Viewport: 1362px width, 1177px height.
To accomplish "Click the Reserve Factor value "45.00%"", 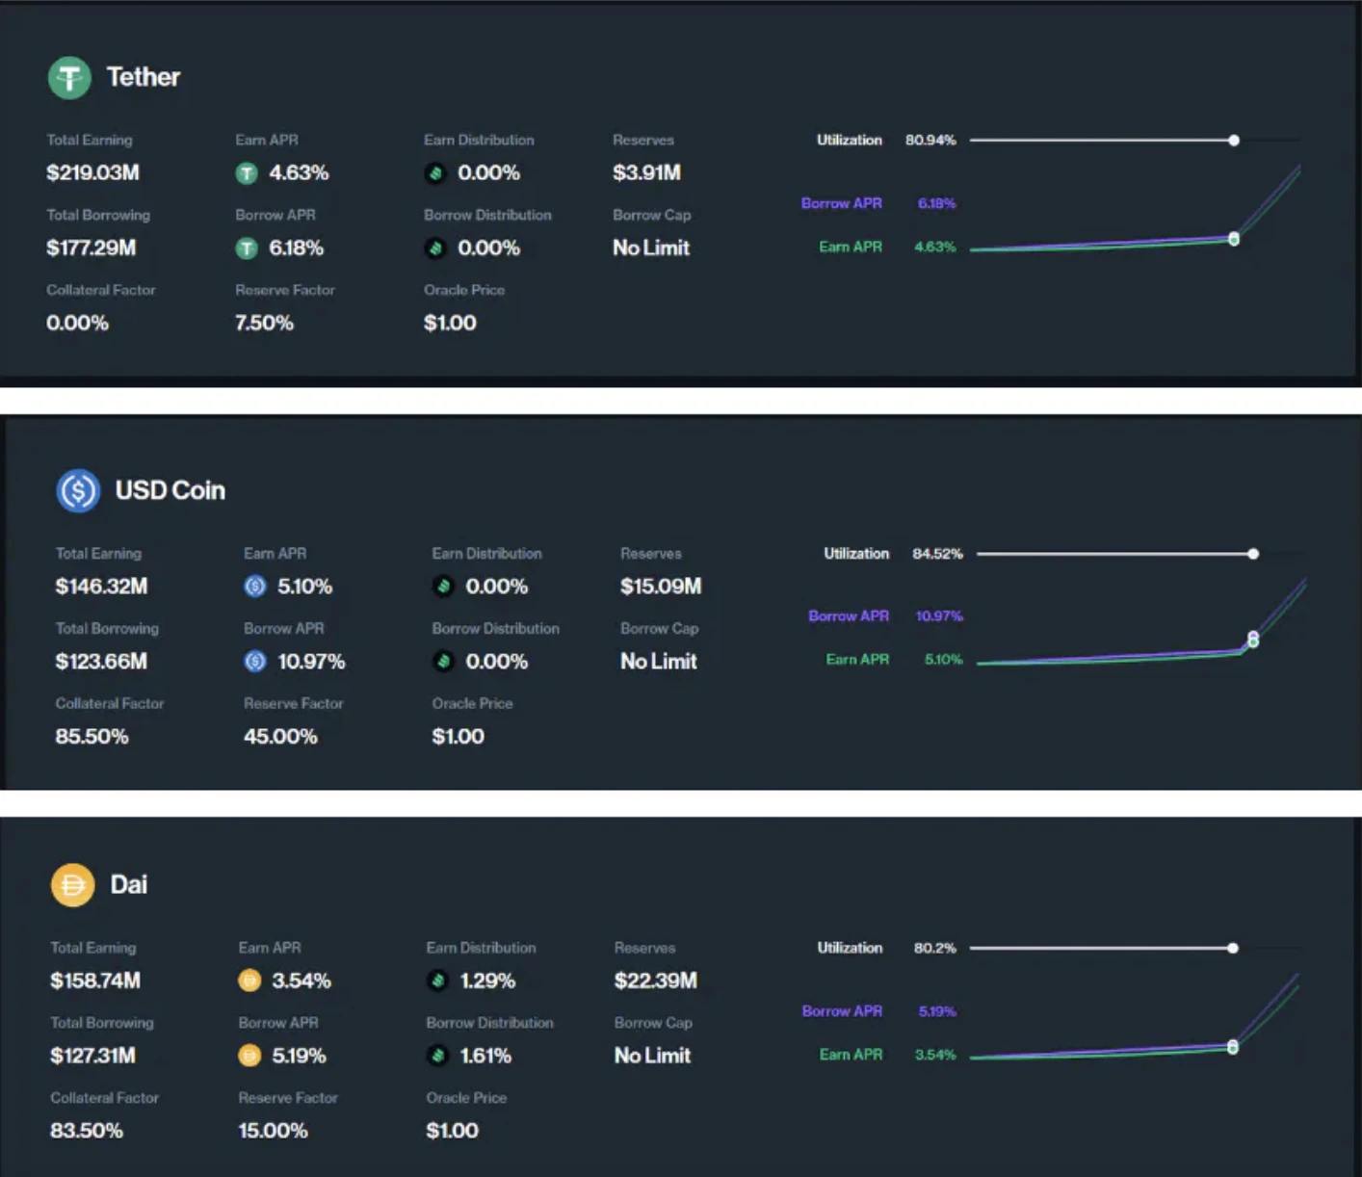I will coord(281,737).
